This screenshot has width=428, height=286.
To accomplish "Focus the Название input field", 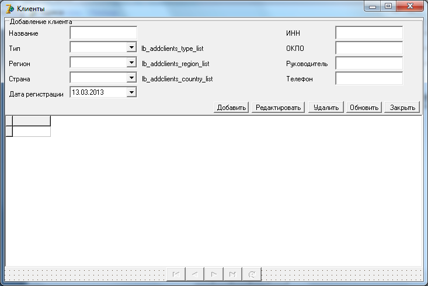I will 103,33.
